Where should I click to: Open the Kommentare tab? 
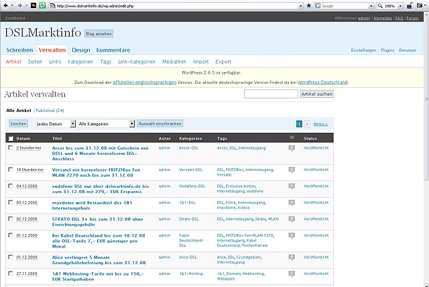[x=113, y=50]
